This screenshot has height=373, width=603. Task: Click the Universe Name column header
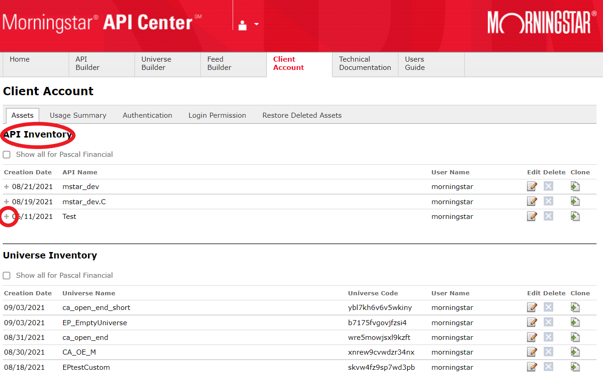pyautogui.click(x=89, y=293)
